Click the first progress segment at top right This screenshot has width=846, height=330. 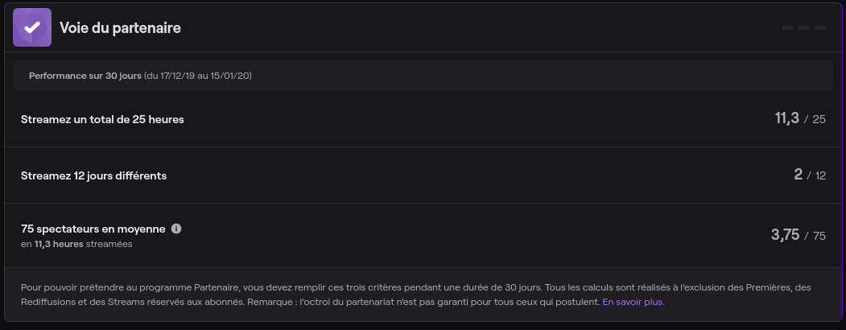788,28
